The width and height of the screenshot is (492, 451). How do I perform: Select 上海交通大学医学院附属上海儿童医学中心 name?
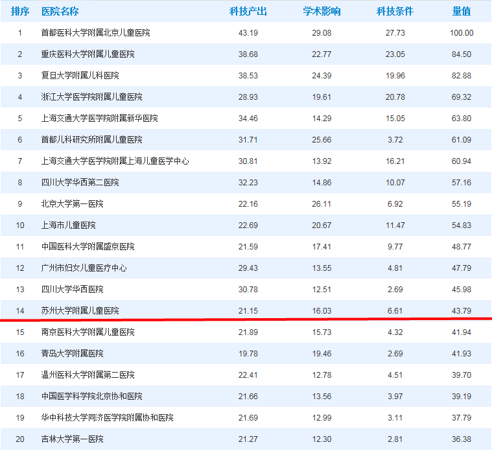click(x=115, y=161)
